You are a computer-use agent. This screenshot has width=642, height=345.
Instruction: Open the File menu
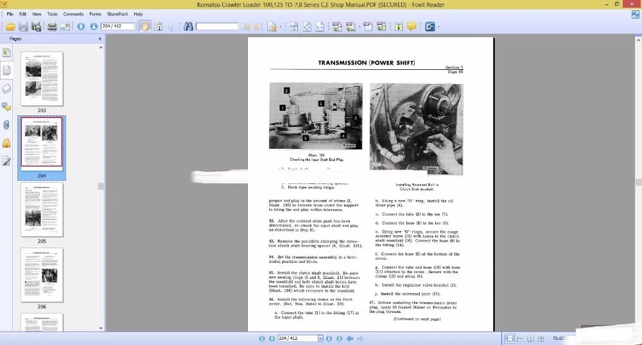[10, 14]
